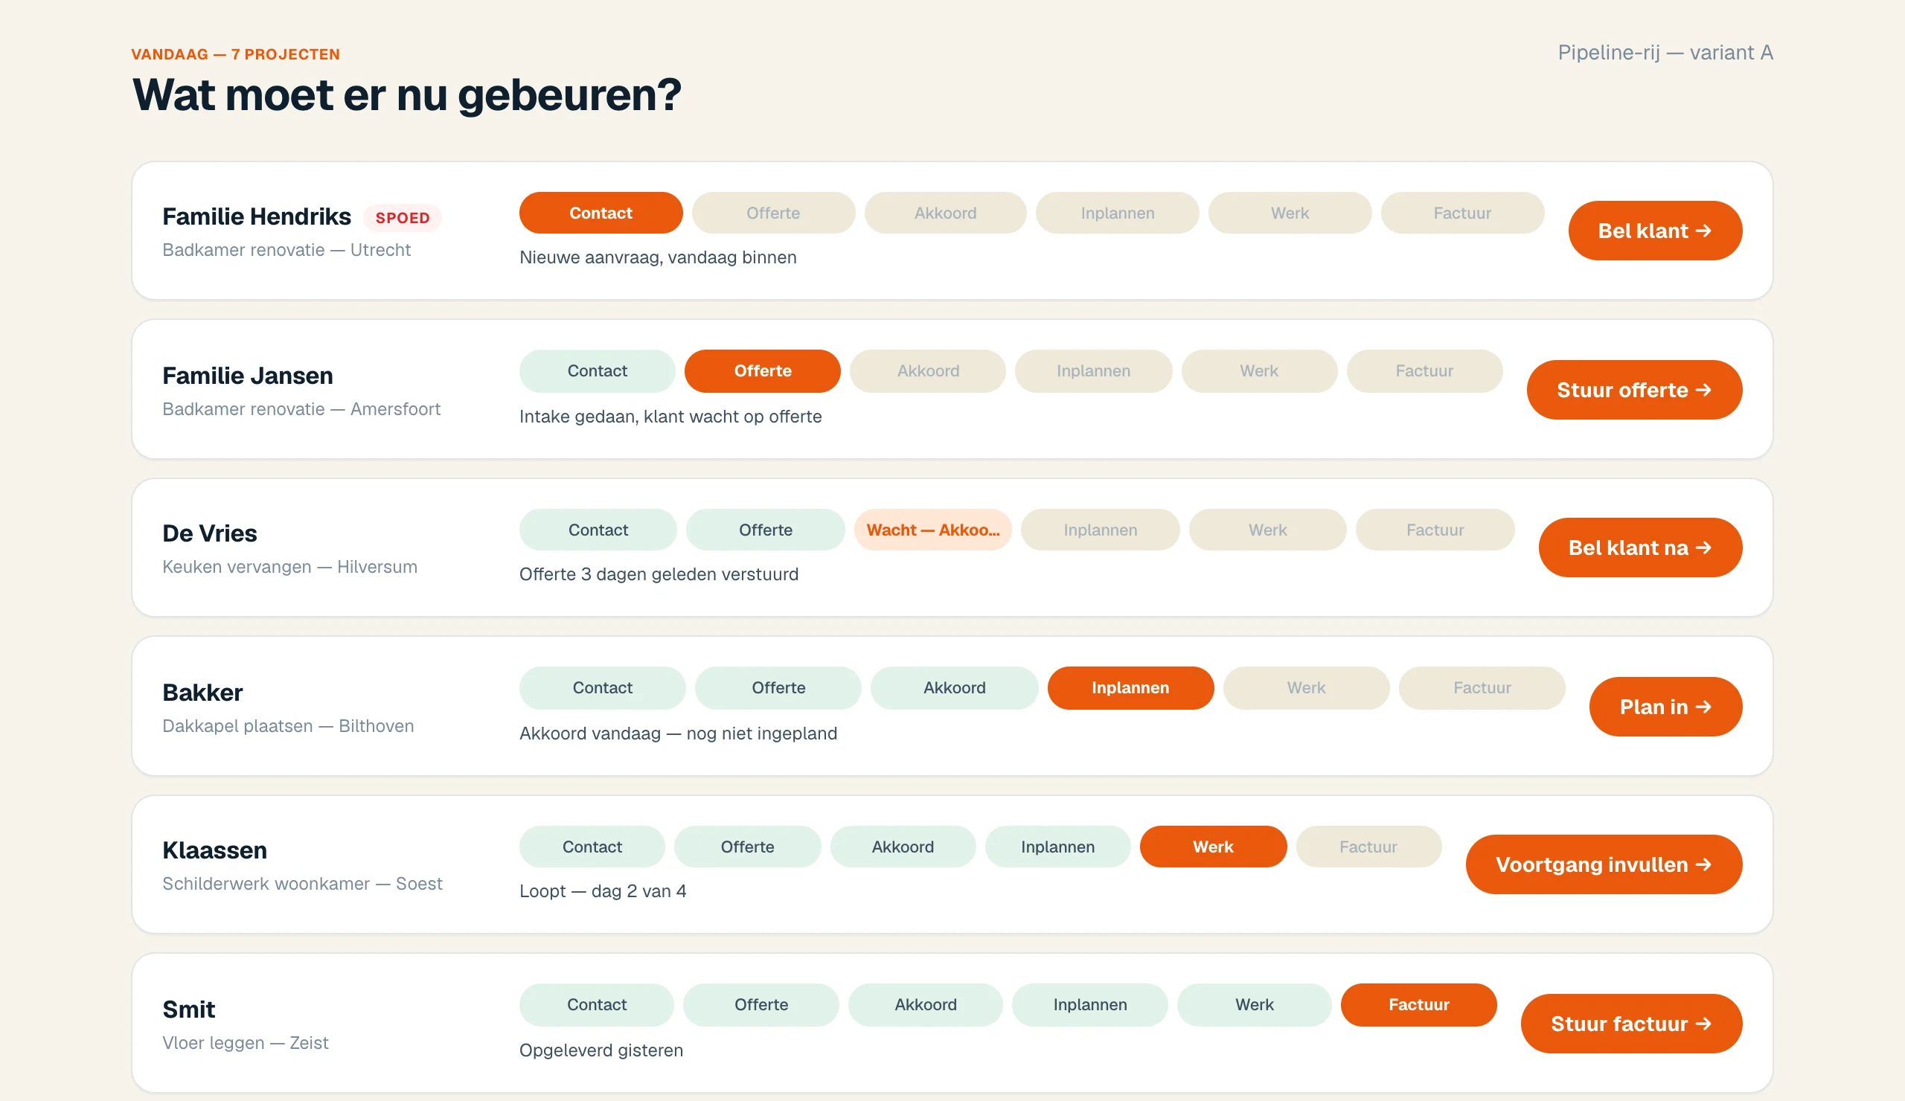Select the Offerte stage in Familie Hendriks row
The height and width of the screenshot is (1101, 1905).
773,213
